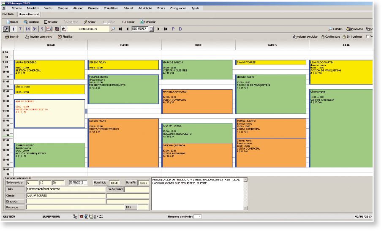Viewport: 392px width, 238px height.
Task: Select the 31-day month view icon
Action: coord(35,29)
